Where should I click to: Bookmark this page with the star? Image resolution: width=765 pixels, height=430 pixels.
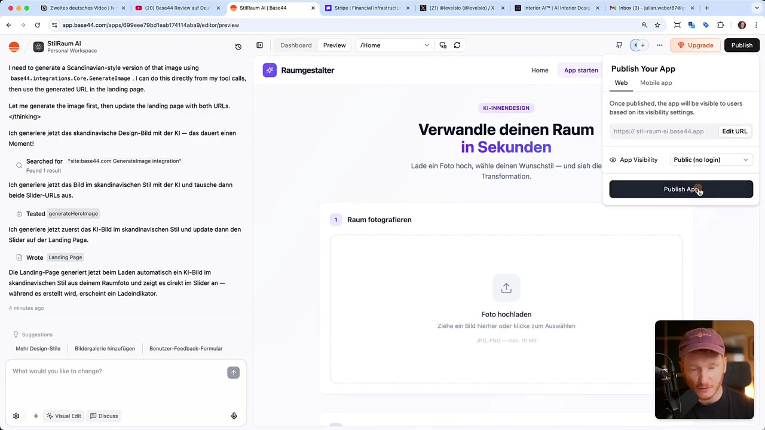click(x=657, y=25)
